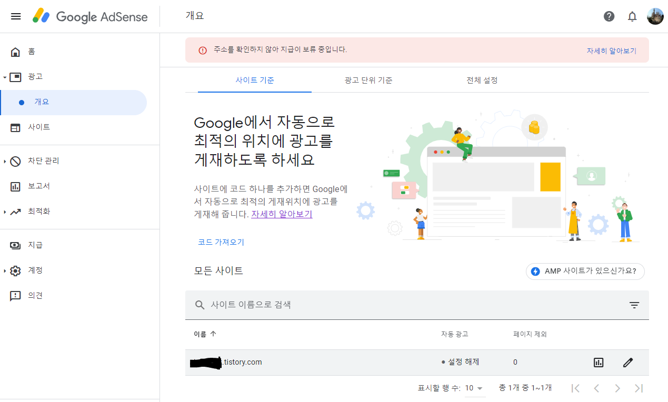The height and width of the screenshot is (402, 668).
Task: Click the 페이지 제외 column header
Action: pos(530,334)
